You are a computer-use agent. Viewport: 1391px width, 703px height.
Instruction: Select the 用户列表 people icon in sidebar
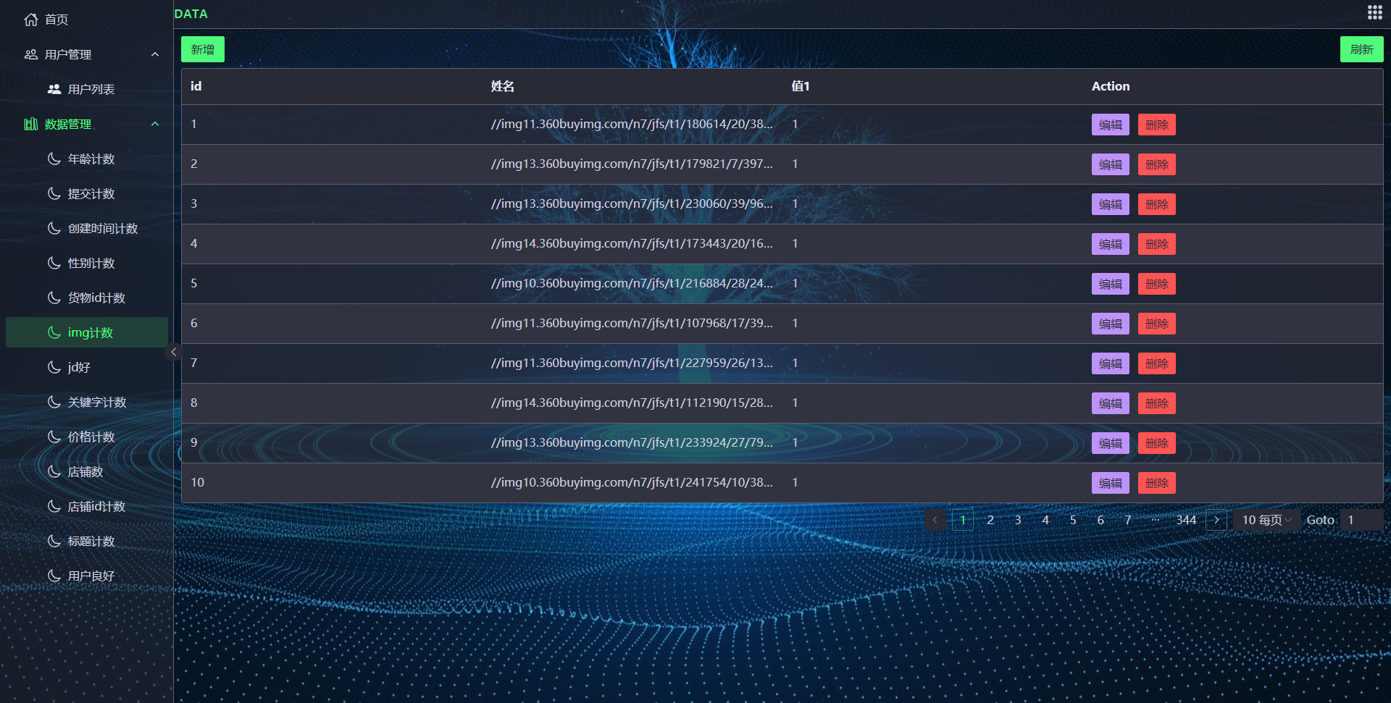(54, 89)
